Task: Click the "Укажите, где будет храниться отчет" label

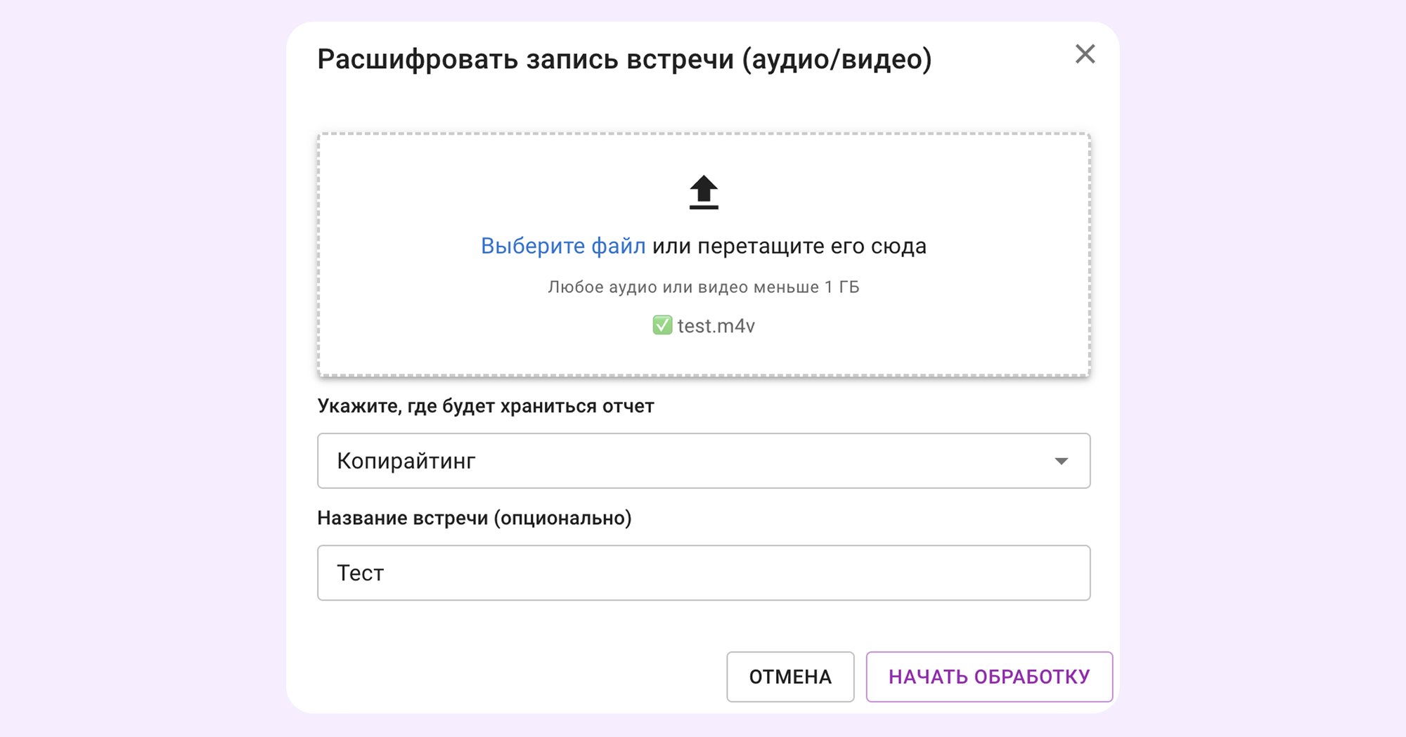Action: click(485, 406)
